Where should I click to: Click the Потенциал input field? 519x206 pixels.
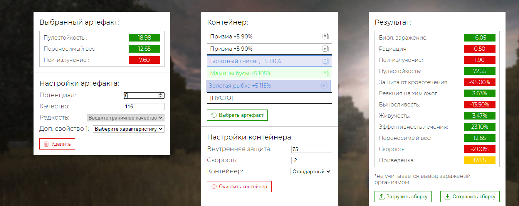tap(144, 96)
